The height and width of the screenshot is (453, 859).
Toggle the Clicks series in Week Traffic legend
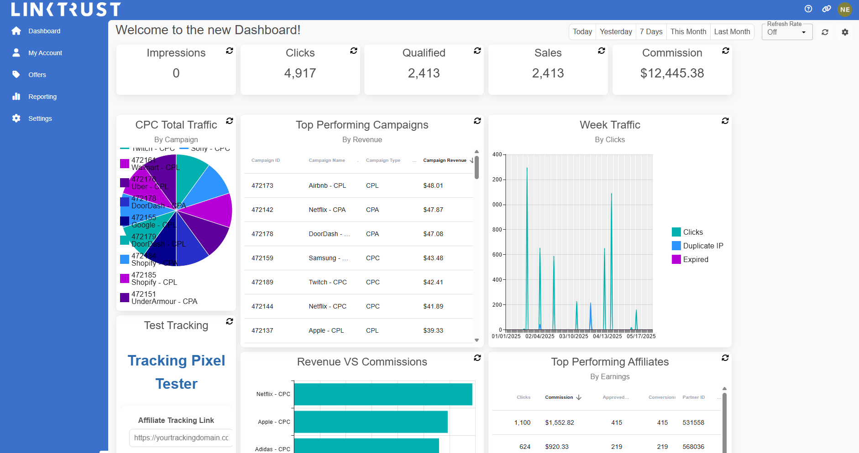click(688, 232)
